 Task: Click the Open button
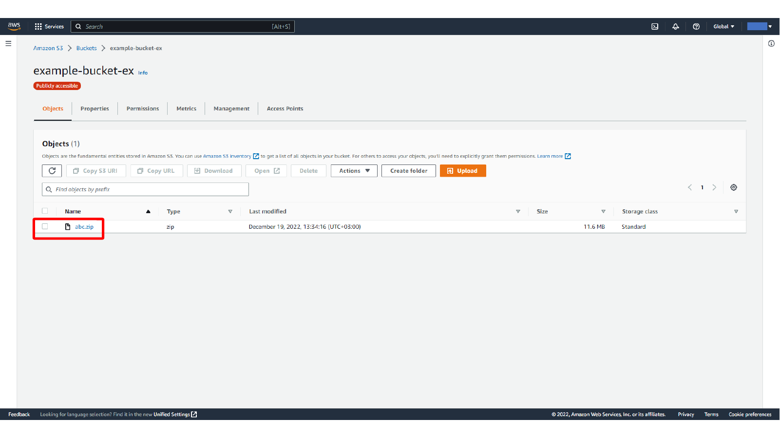pos(267,171)
